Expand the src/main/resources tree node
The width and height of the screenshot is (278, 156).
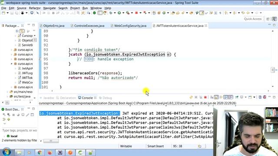pyautogui.click(x=7, y=92)
